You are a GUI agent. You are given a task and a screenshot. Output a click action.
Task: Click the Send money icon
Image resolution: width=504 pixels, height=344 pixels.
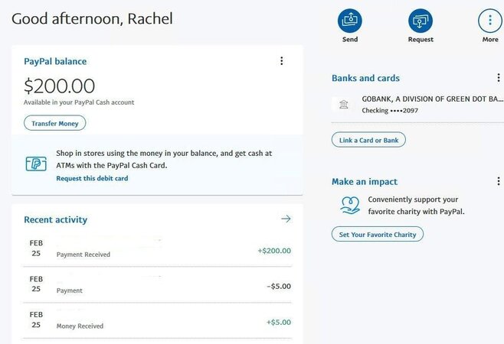(x=350, y=21)
